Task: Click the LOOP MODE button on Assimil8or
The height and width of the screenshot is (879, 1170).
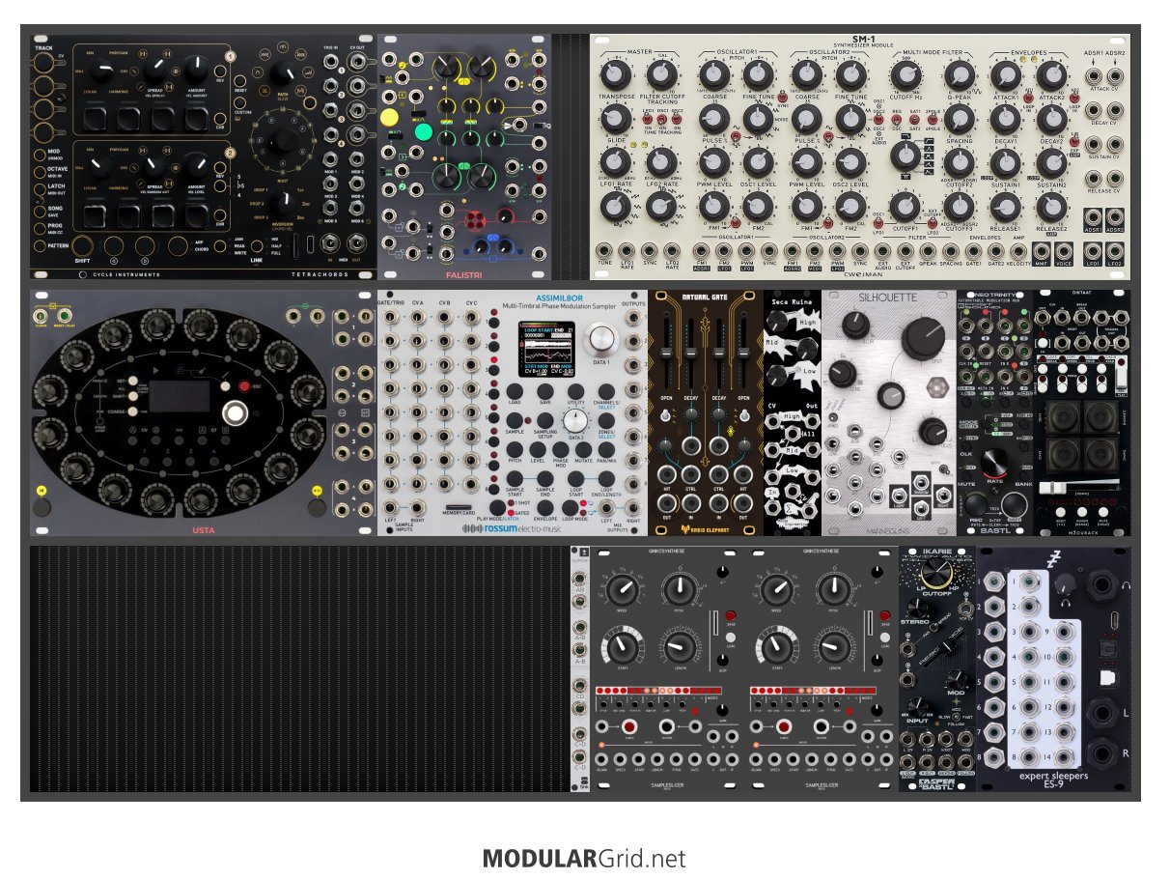Action: coord(571,507)
